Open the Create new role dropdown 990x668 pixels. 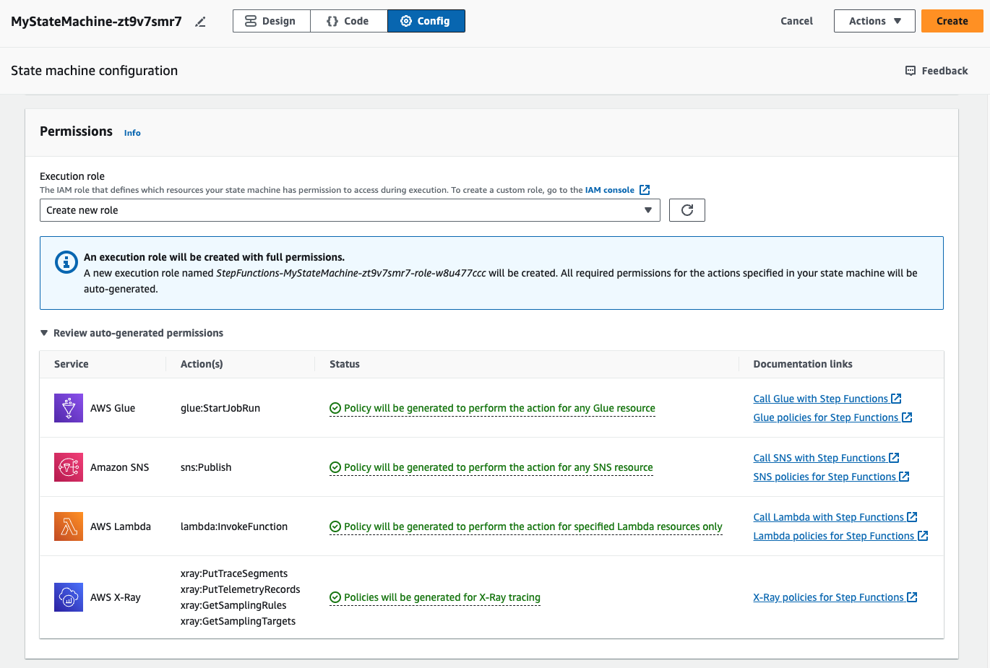pos(350,209)
